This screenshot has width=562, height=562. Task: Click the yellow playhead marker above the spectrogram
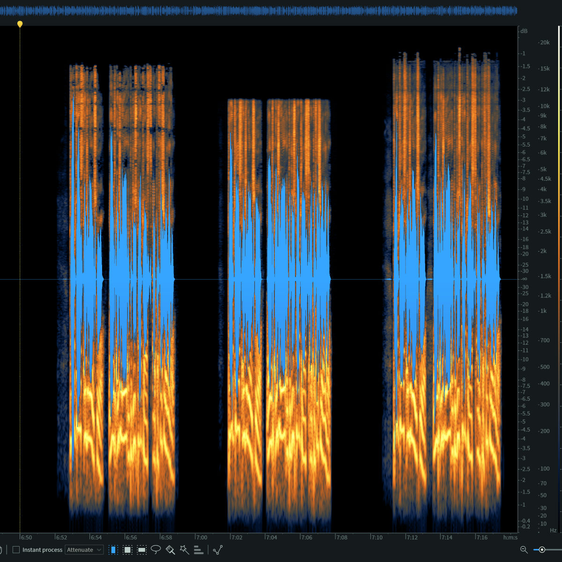[x=20, y=23]
